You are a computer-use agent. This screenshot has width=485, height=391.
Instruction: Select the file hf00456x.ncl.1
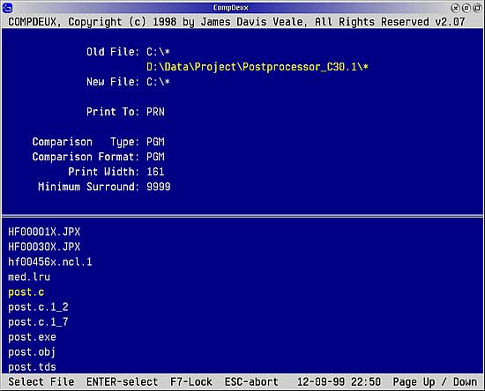tap(50, 262)
